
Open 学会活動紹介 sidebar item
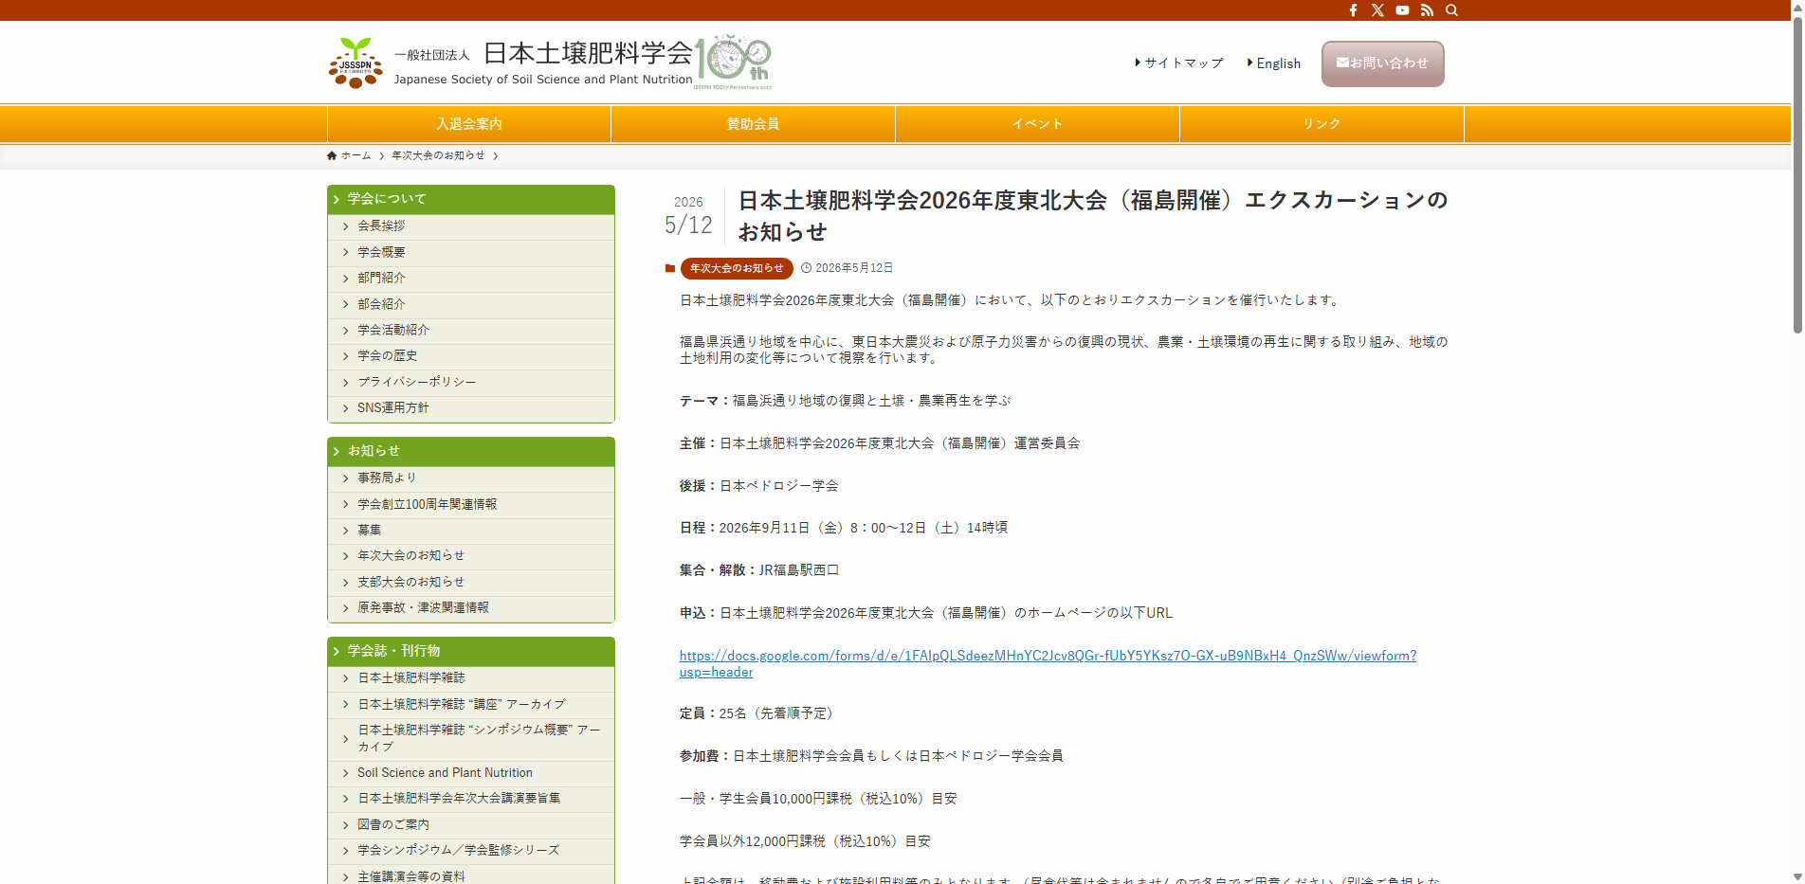click(471, 330)
